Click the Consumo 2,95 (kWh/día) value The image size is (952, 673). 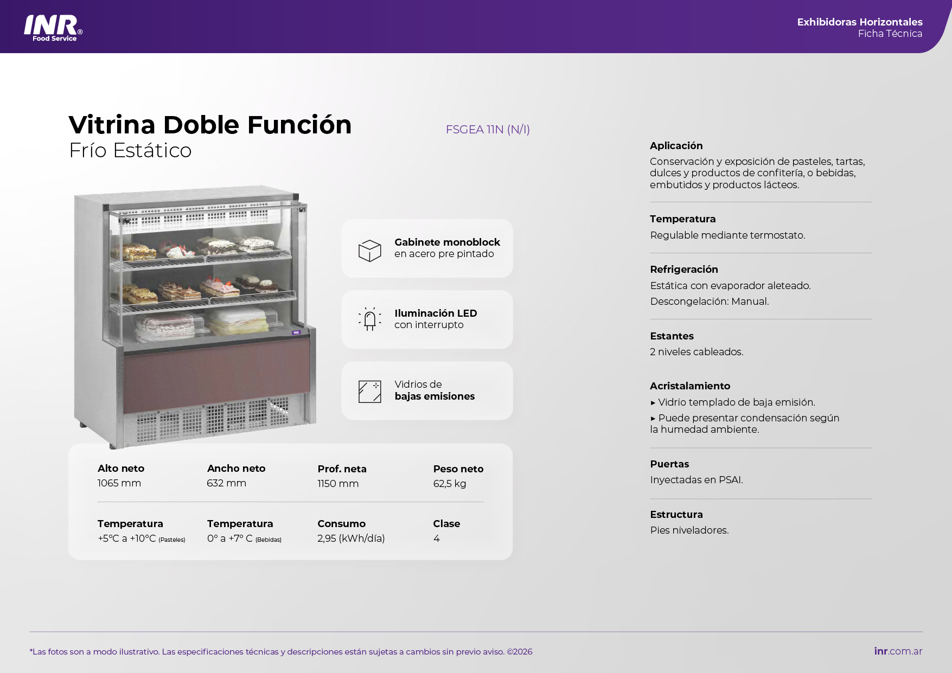(x=351, y=539)
